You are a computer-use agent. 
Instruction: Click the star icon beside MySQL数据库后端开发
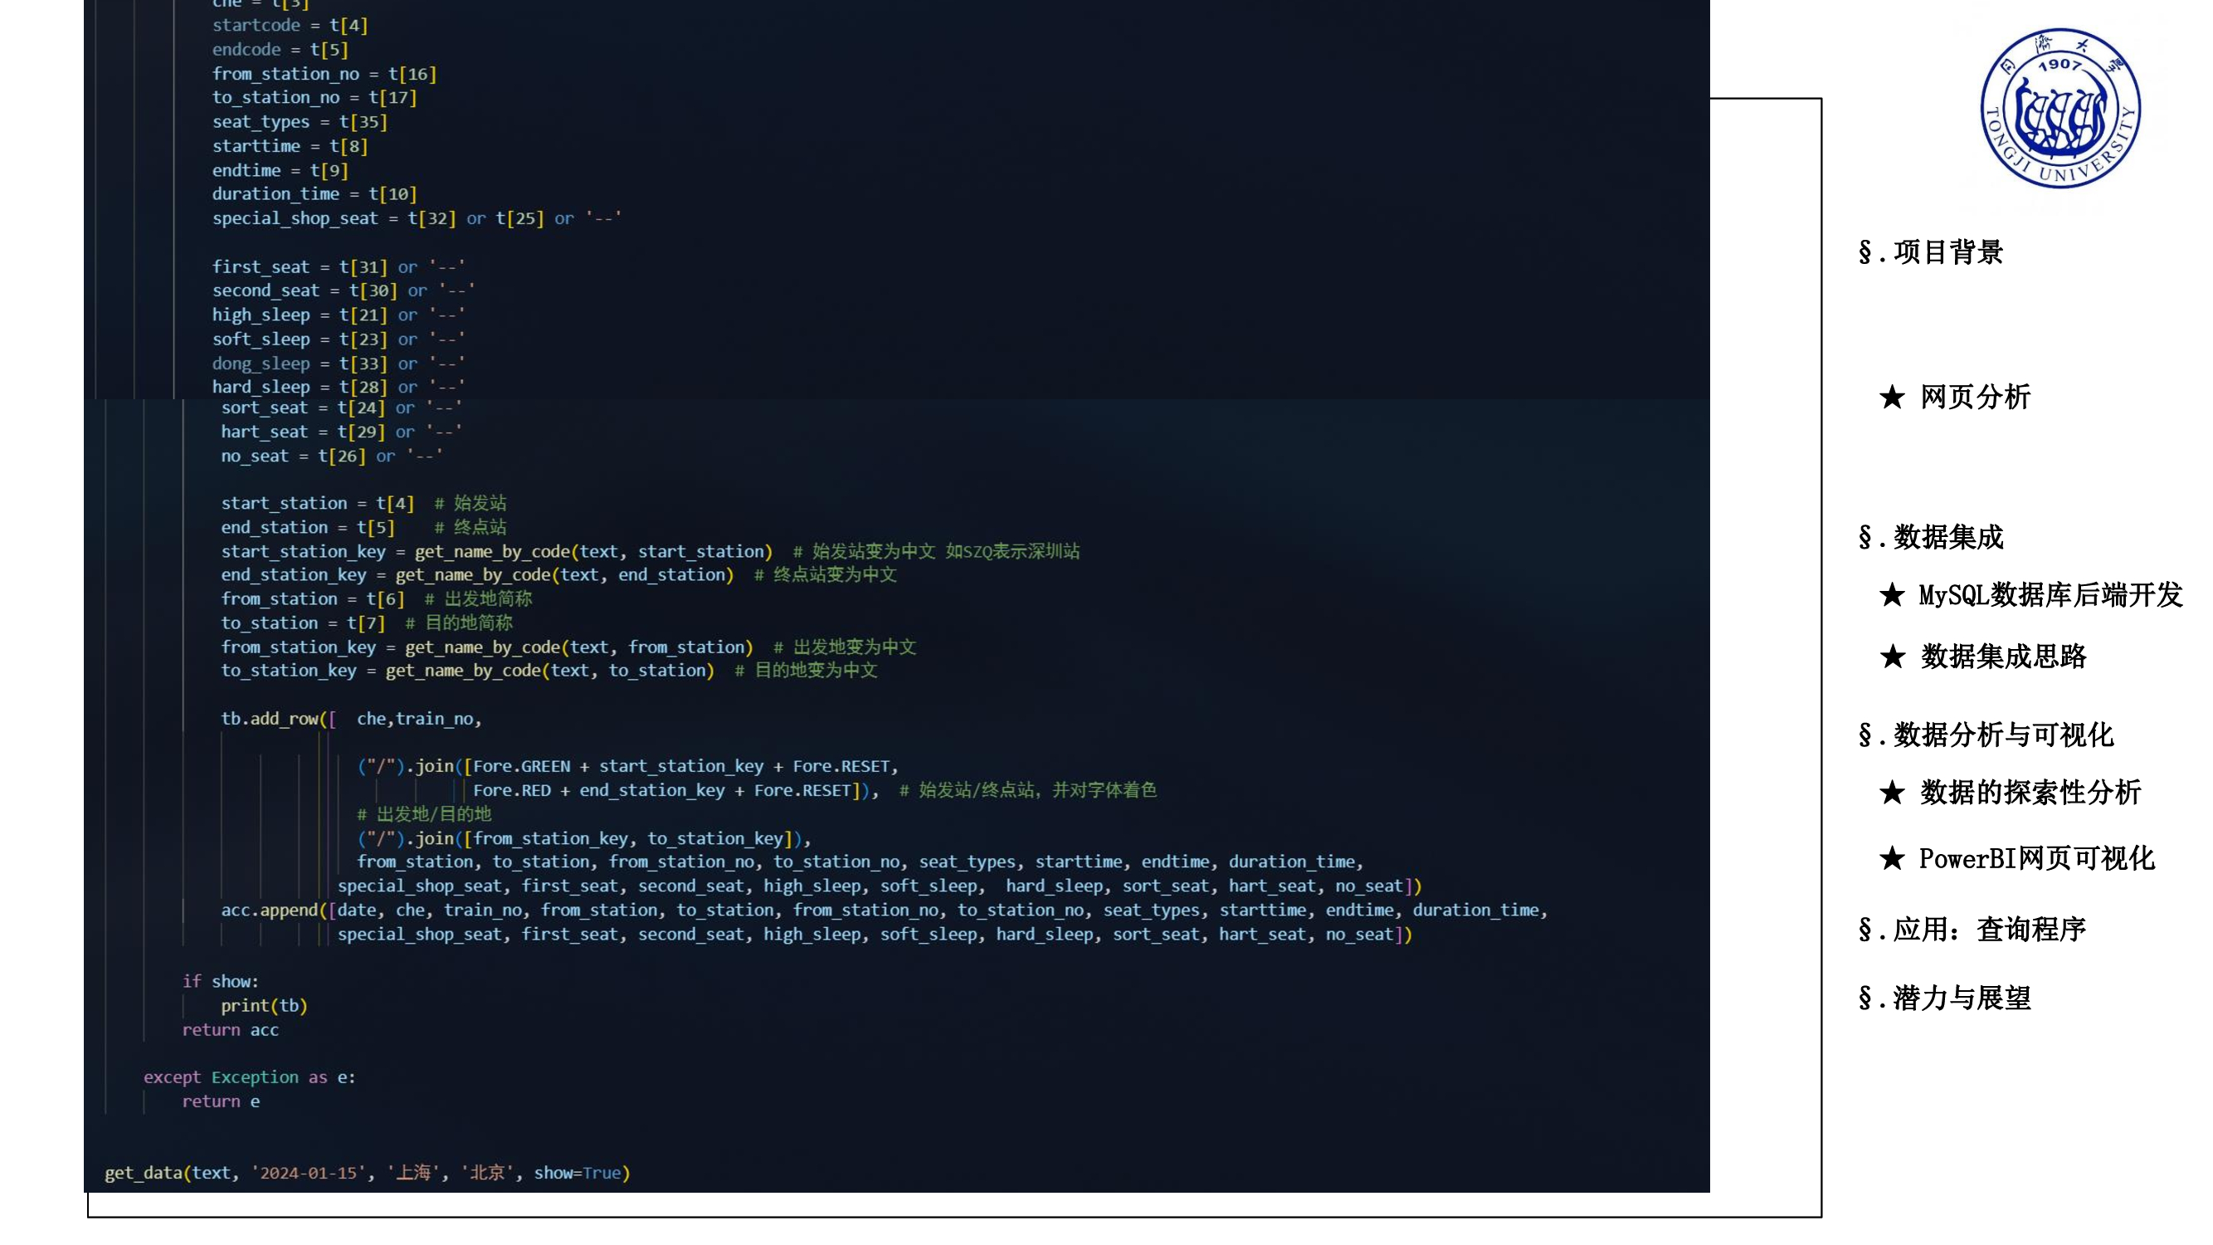[x=1893, y=595]
